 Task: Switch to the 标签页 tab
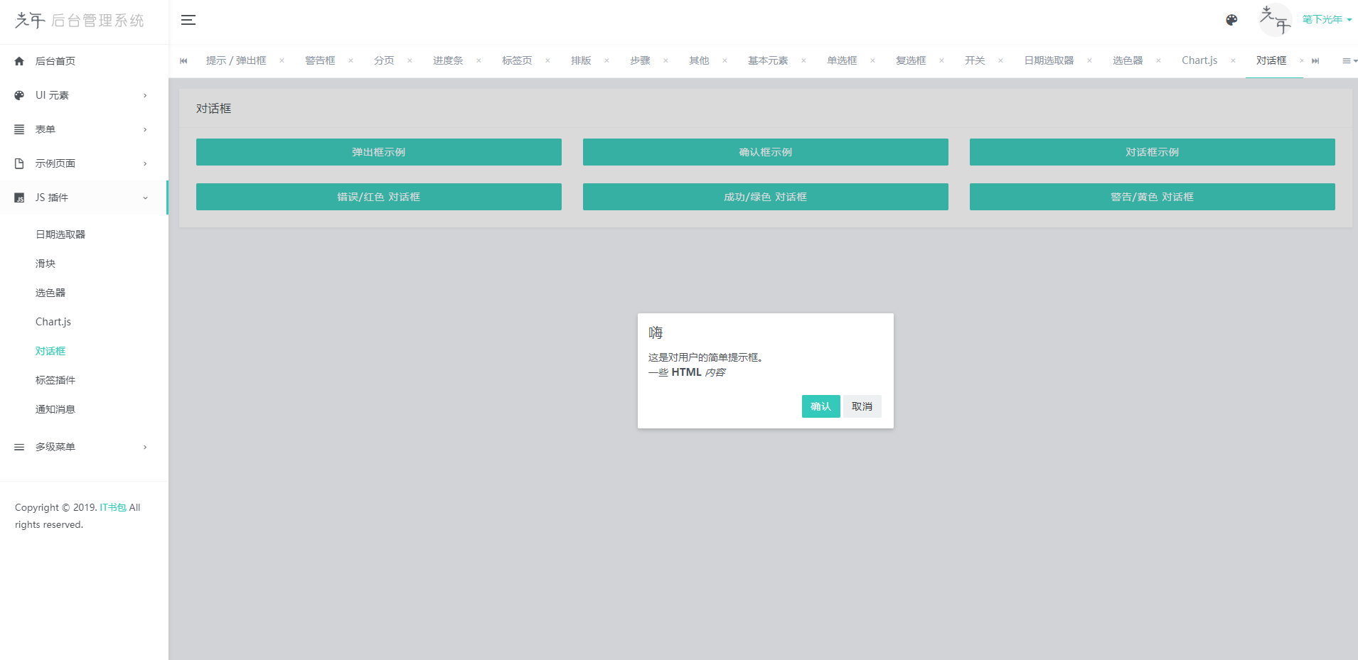[x=517, y=60]
